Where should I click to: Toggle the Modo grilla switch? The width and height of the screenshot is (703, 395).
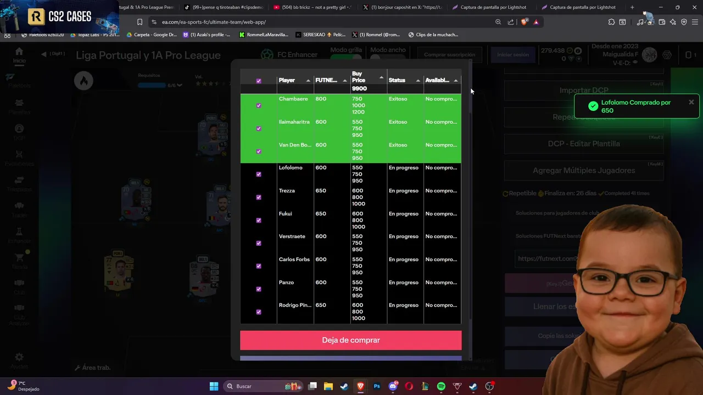[x=346, y=57]
